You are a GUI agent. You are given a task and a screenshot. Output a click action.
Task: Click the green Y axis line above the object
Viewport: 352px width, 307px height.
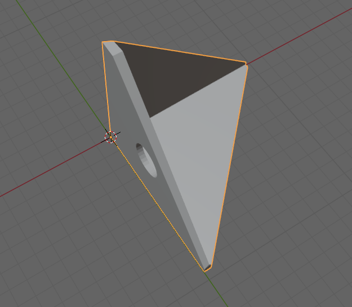[x=61, y=65]
